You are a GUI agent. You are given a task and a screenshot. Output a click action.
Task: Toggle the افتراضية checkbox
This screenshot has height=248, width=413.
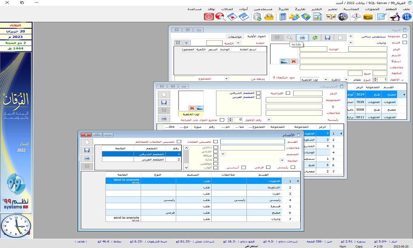point(288,93)
